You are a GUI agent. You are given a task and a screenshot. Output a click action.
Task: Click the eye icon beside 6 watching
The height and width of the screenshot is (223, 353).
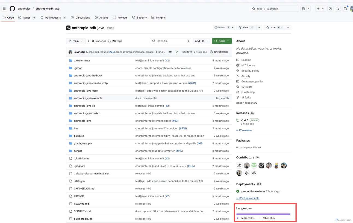[238, 92]
